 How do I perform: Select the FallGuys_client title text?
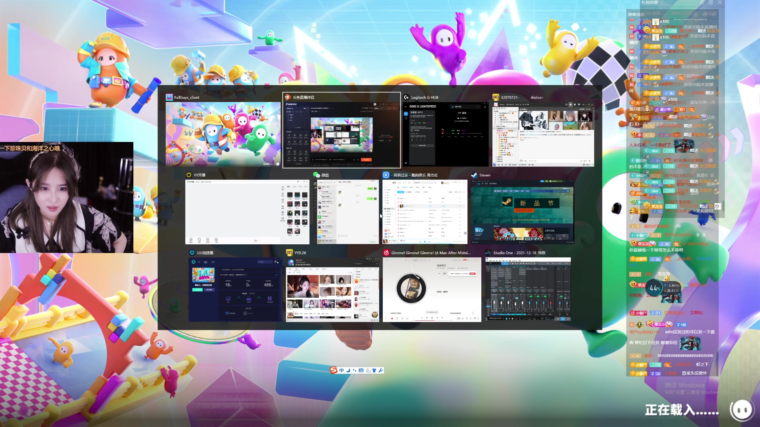coord(186,97)
